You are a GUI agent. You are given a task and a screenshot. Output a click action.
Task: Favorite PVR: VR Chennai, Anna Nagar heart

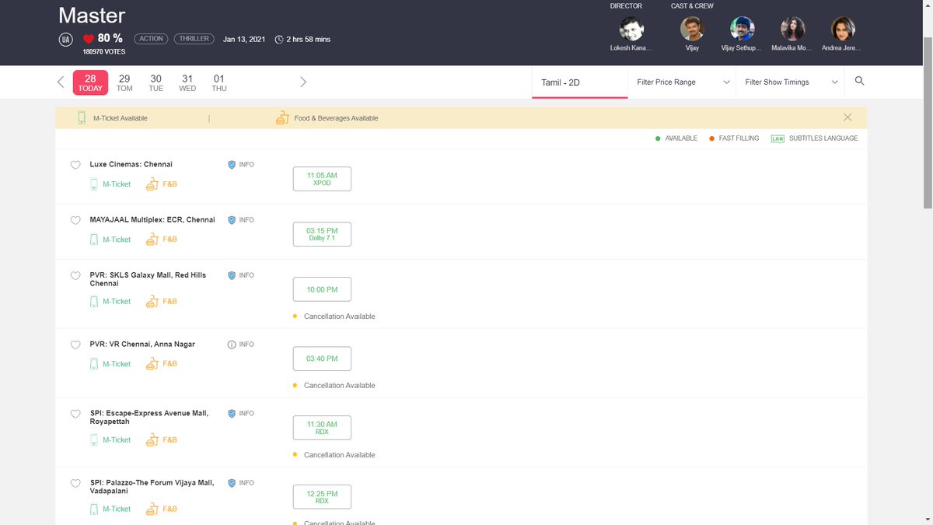click(x=75, y=345)
